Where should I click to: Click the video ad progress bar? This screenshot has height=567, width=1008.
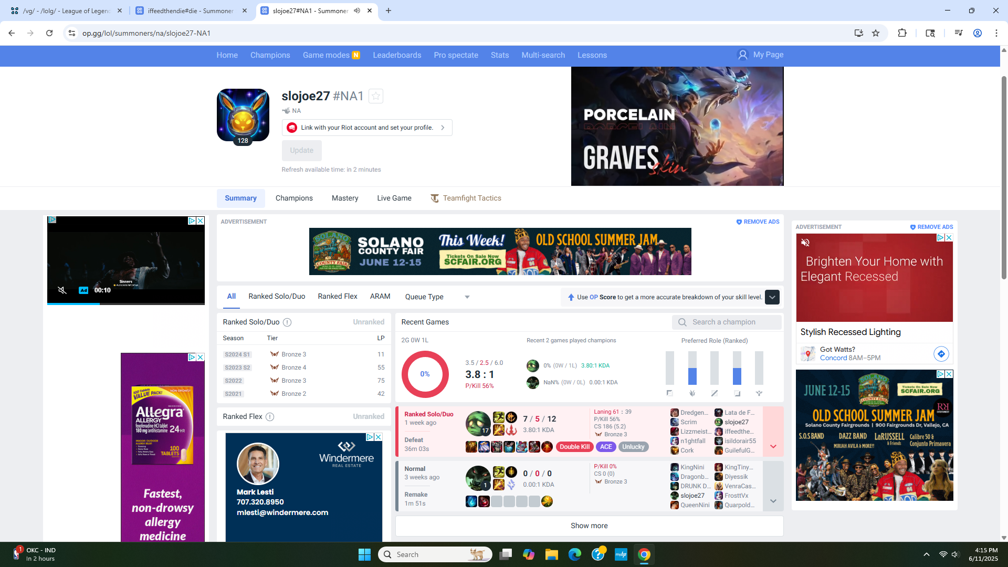coord(126,303)
